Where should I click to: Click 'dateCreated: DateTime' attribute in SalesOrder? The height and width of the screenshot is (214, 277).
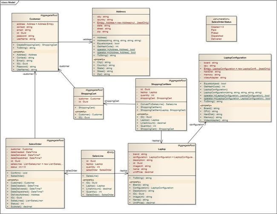pyautogui.click(x=24, y=152)
